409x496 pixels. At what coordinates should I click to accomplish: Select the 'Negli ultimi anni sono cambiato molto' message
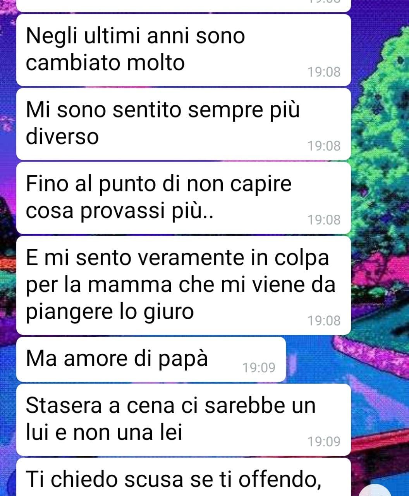(184, 50)
